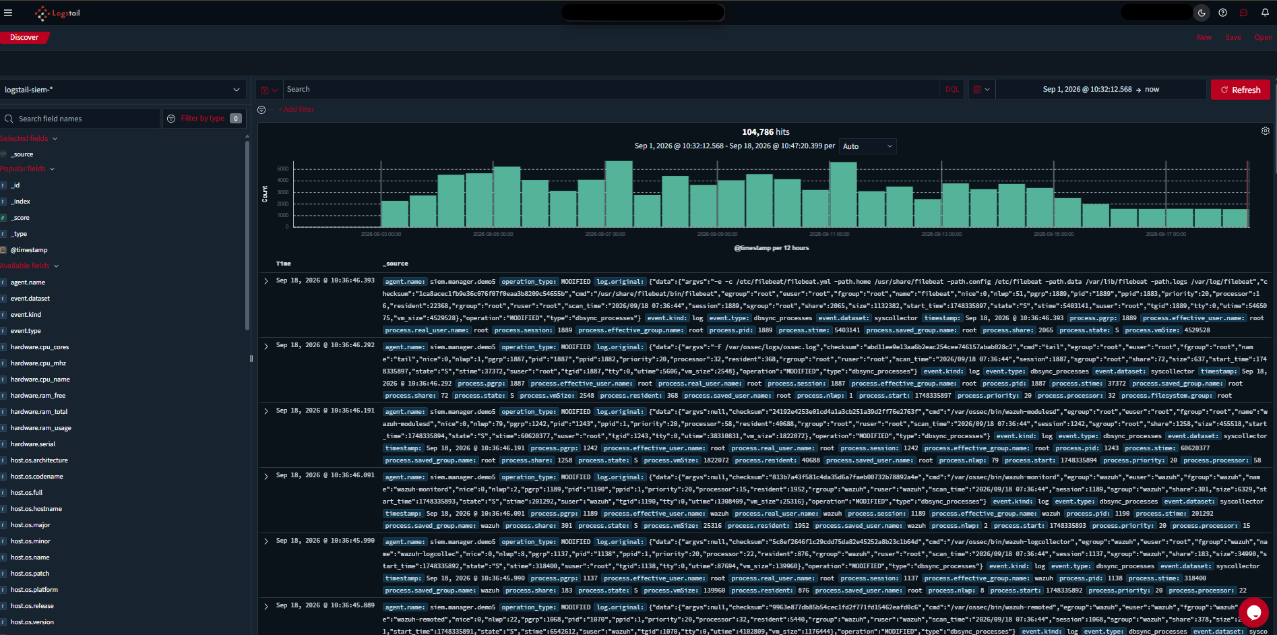1277x635 pixels.
Task: Click the red Refresh button
Action: coord(1241,90)
